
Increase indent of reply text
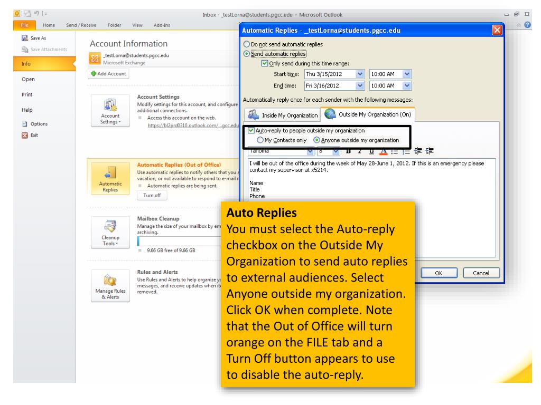[430, 151]
